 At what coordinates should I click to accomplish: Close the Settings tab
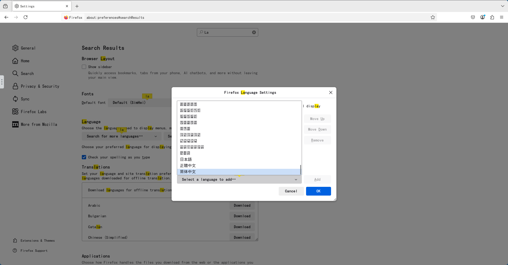67,6
